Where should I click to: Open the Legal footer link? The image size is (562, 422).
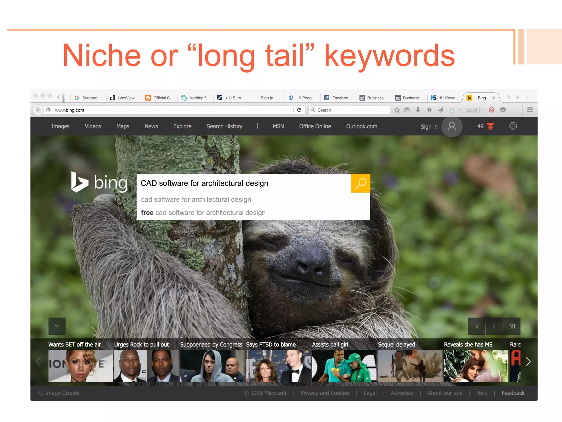click(x=370, y=393)
